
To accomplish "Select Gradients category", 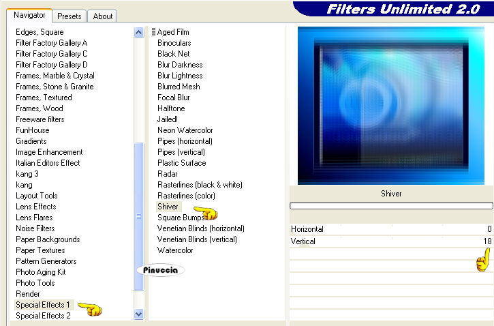I will click(31, 141).
